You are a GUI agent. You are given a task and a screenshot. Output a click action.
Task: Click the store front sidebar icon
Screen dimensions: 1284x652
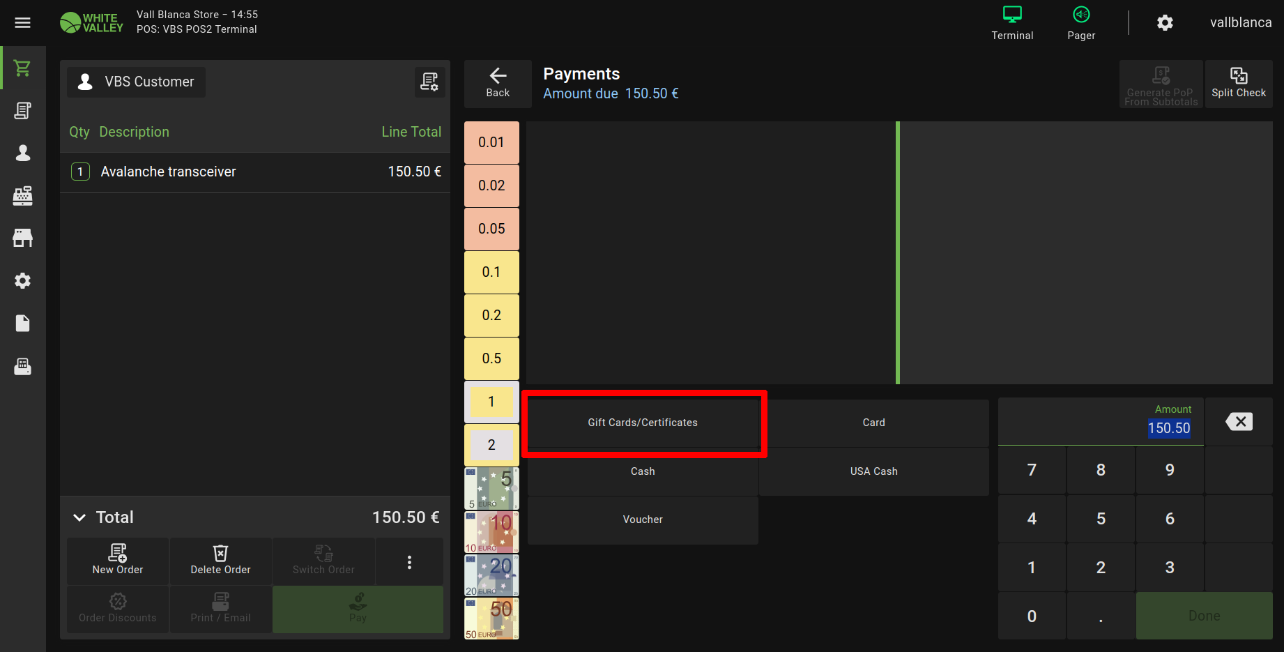click(x=22, y=238)
